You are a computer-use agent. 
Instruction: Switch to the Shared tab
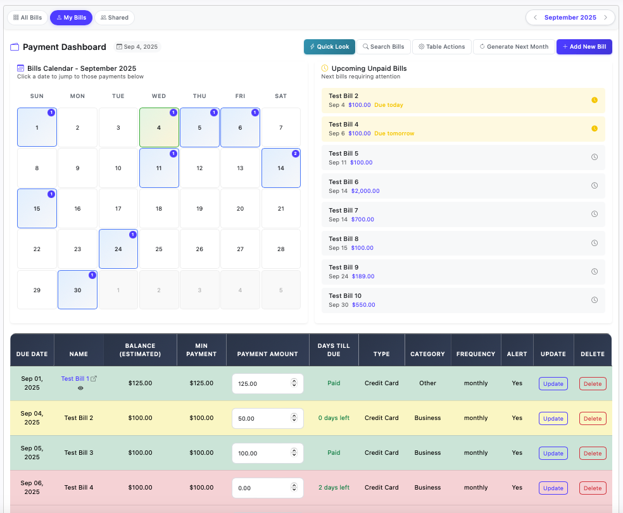point(115,18)
